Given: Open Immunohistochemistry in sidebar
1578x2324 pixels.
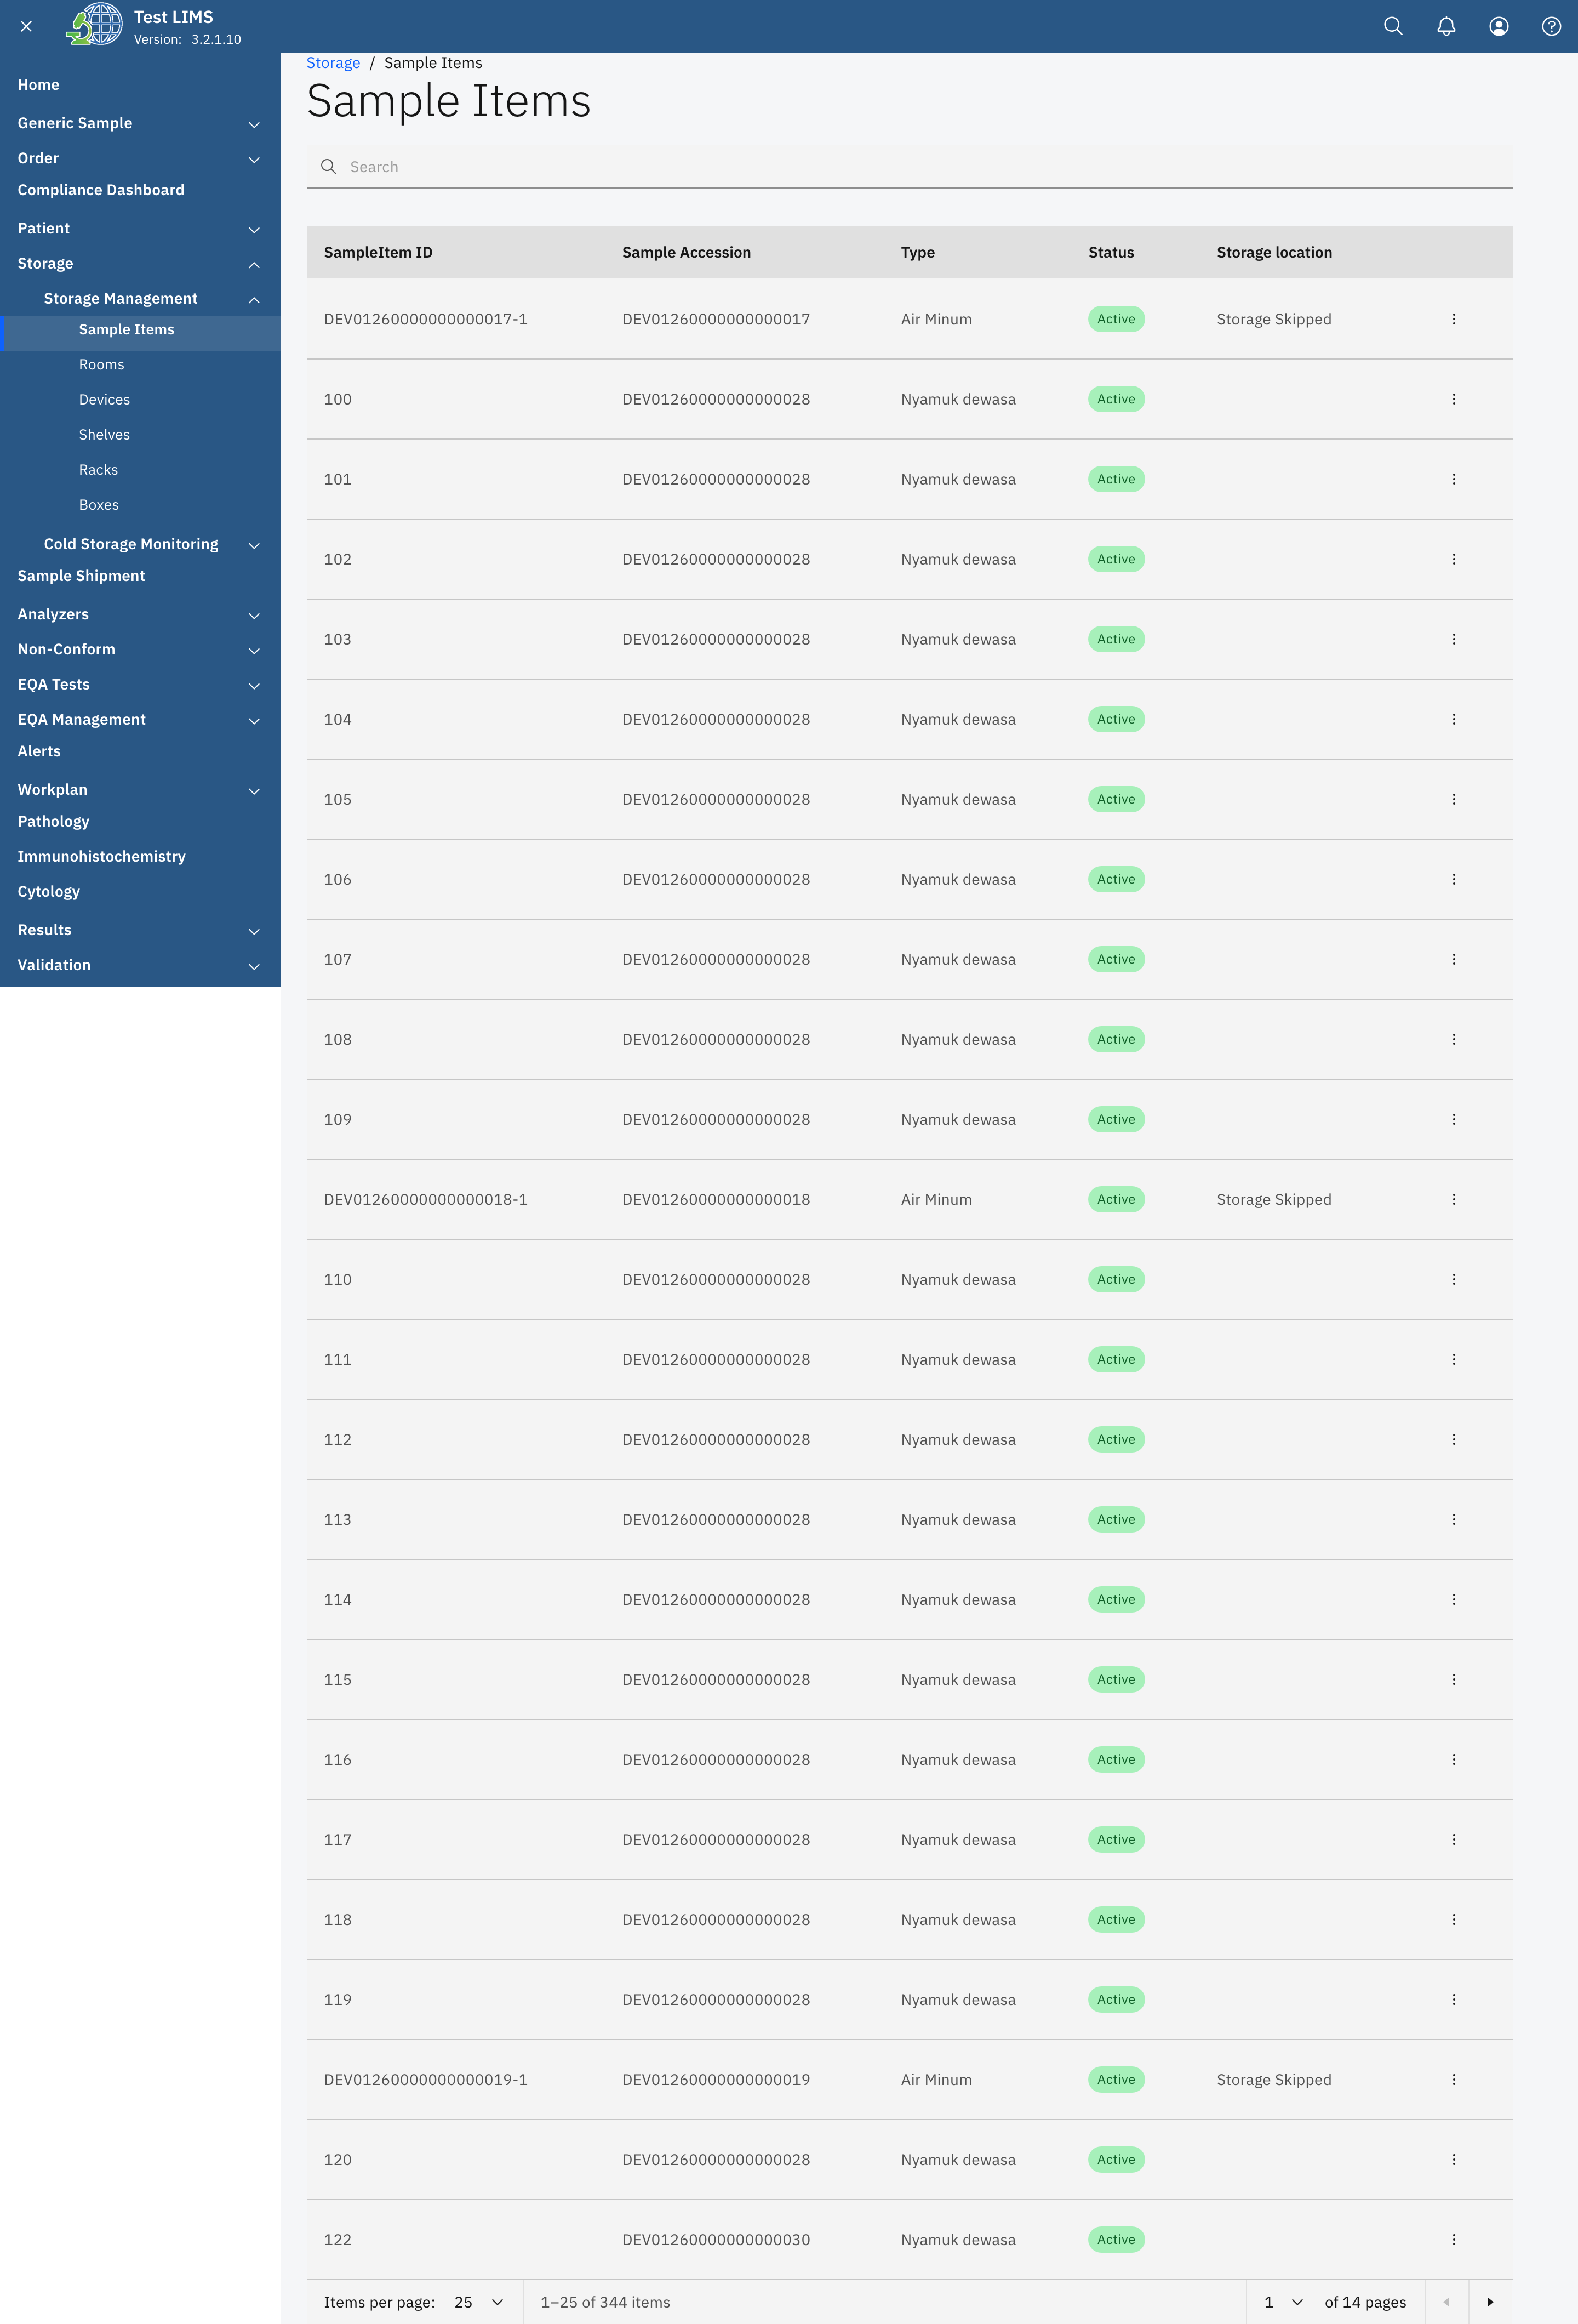Looking at the screenshot, I should click(101, 856).
